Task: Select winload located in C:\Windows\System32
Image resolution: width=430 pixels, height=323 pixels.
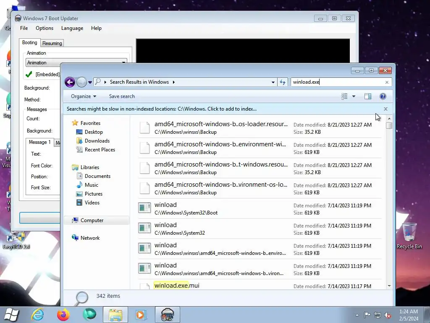Action: pyautogui.click(x=260, y=229)
